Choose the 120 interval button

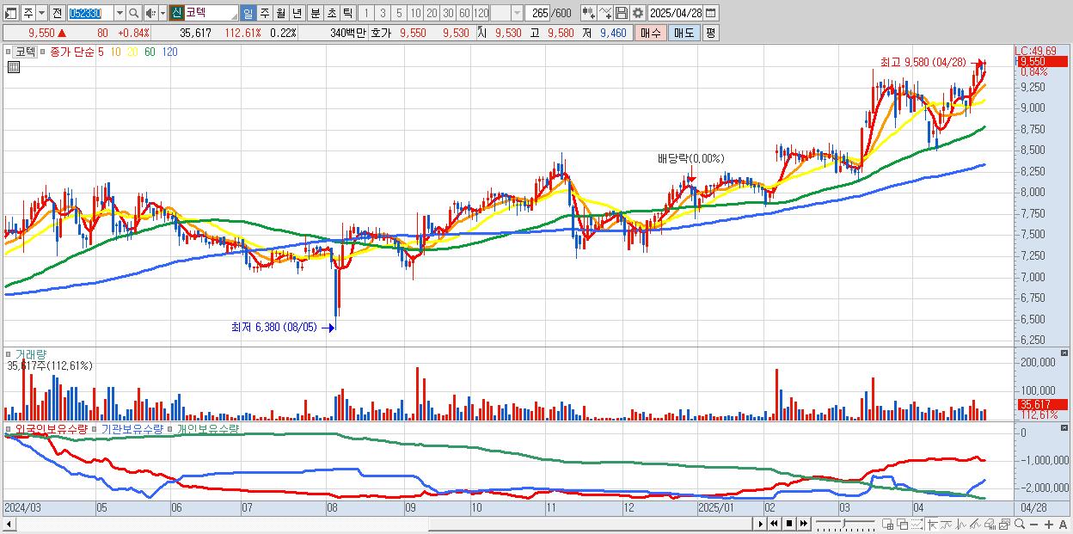click(481, 13)
